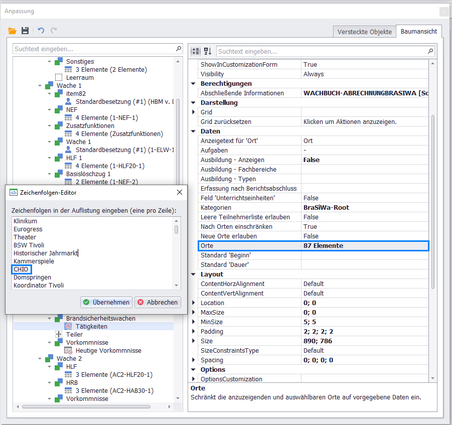Screen dimensions: 452x425
Task: Click the alphabetical sort icon
Action: 208,51
